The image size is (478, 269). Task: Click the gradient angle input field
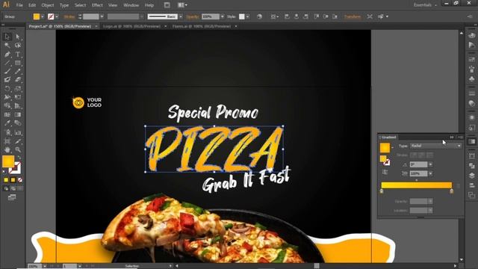pyautogui.click(x=418, y=164)
